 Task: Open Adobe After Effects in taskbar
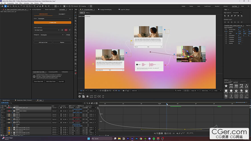[x=132, y=139]
